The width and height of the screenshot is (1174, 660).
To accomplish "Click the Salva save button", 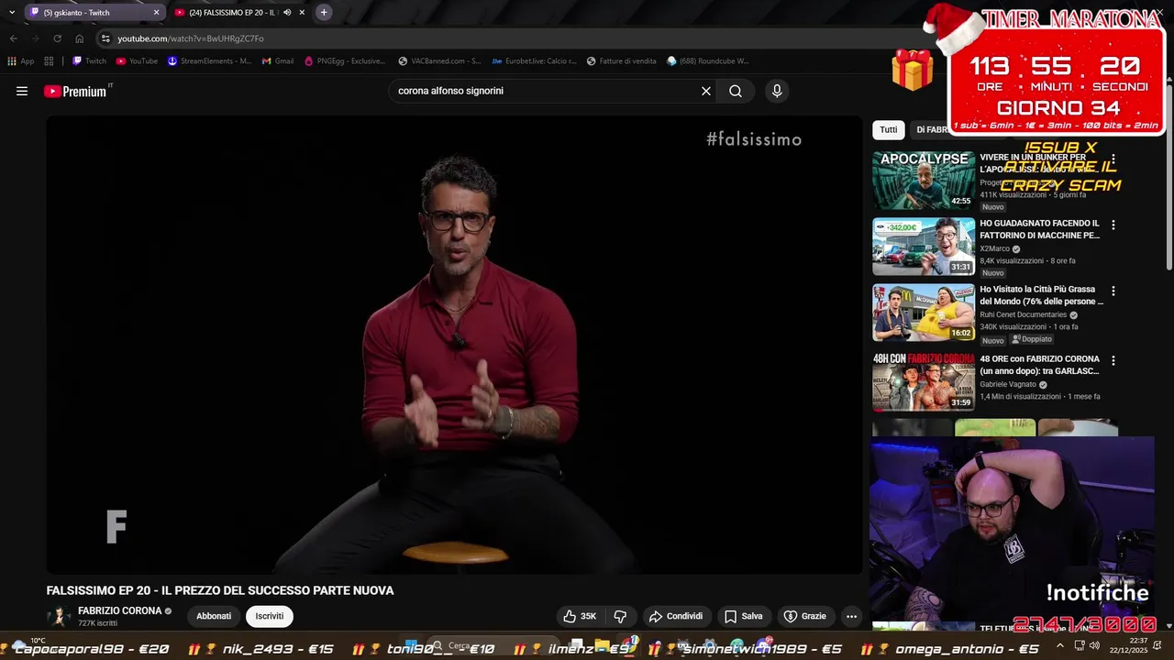I will click(743, 616).
